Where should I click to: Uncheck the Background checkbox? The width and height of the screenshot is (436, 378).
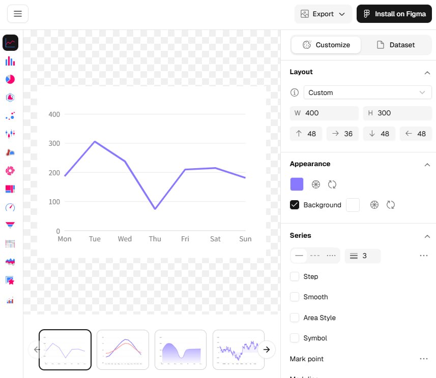coord(295,205)
